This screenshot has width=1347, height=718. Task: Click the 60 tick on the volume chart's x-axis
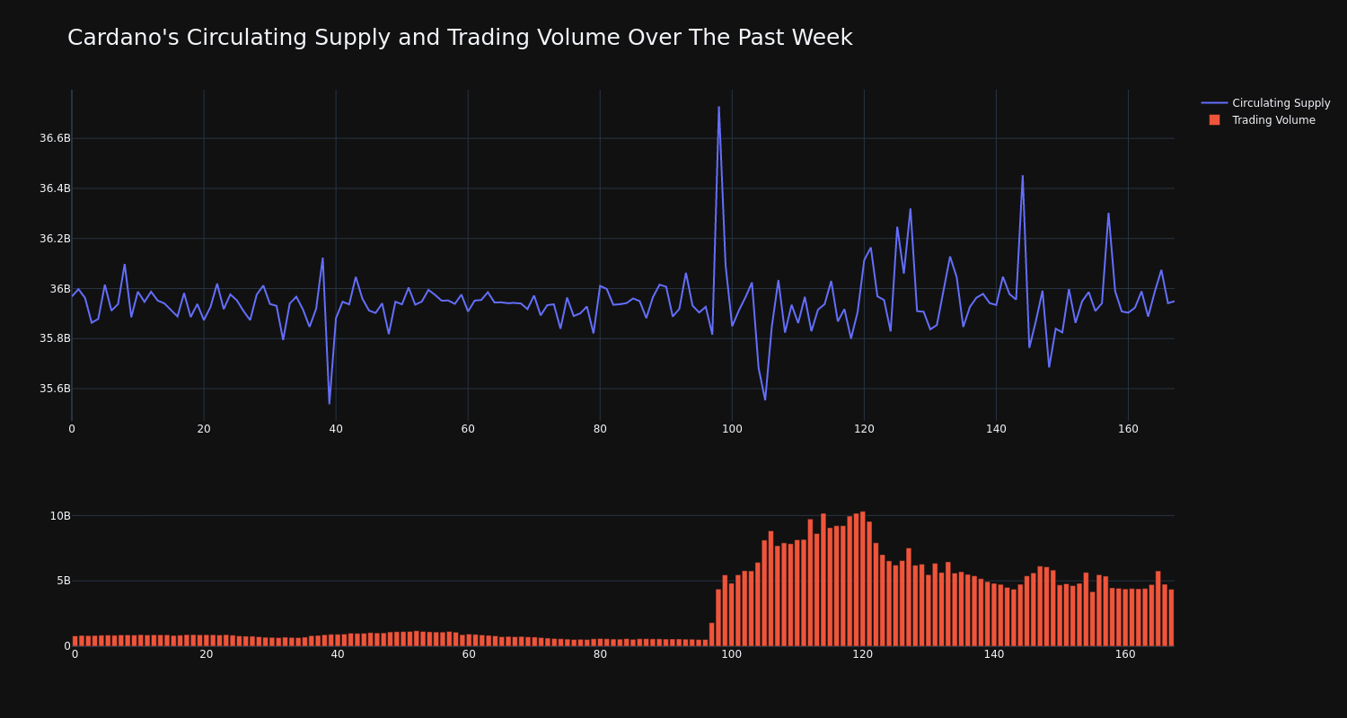(469, 654)
